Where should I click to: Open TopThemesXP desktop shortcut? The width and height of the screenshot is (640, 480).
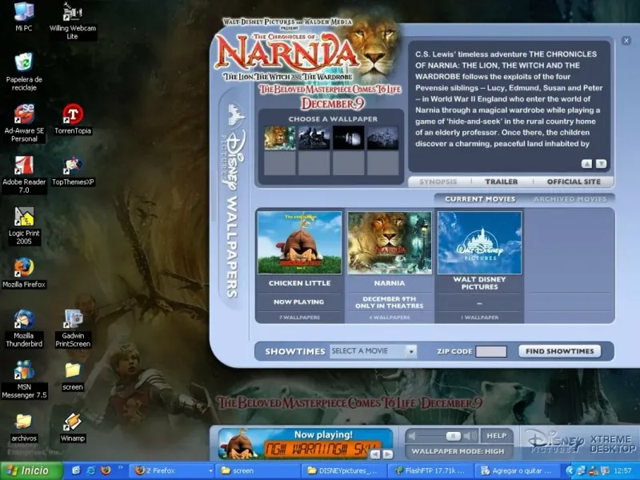point(73,170)
